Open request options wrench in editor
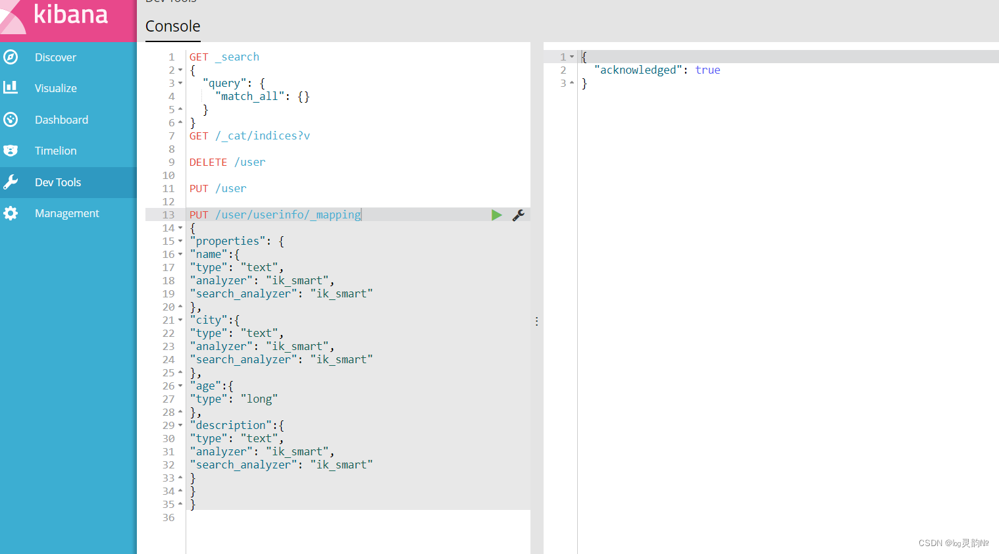The width and height of the screenshot is (999, 554). pyautogui.click(x=519, y=215)
